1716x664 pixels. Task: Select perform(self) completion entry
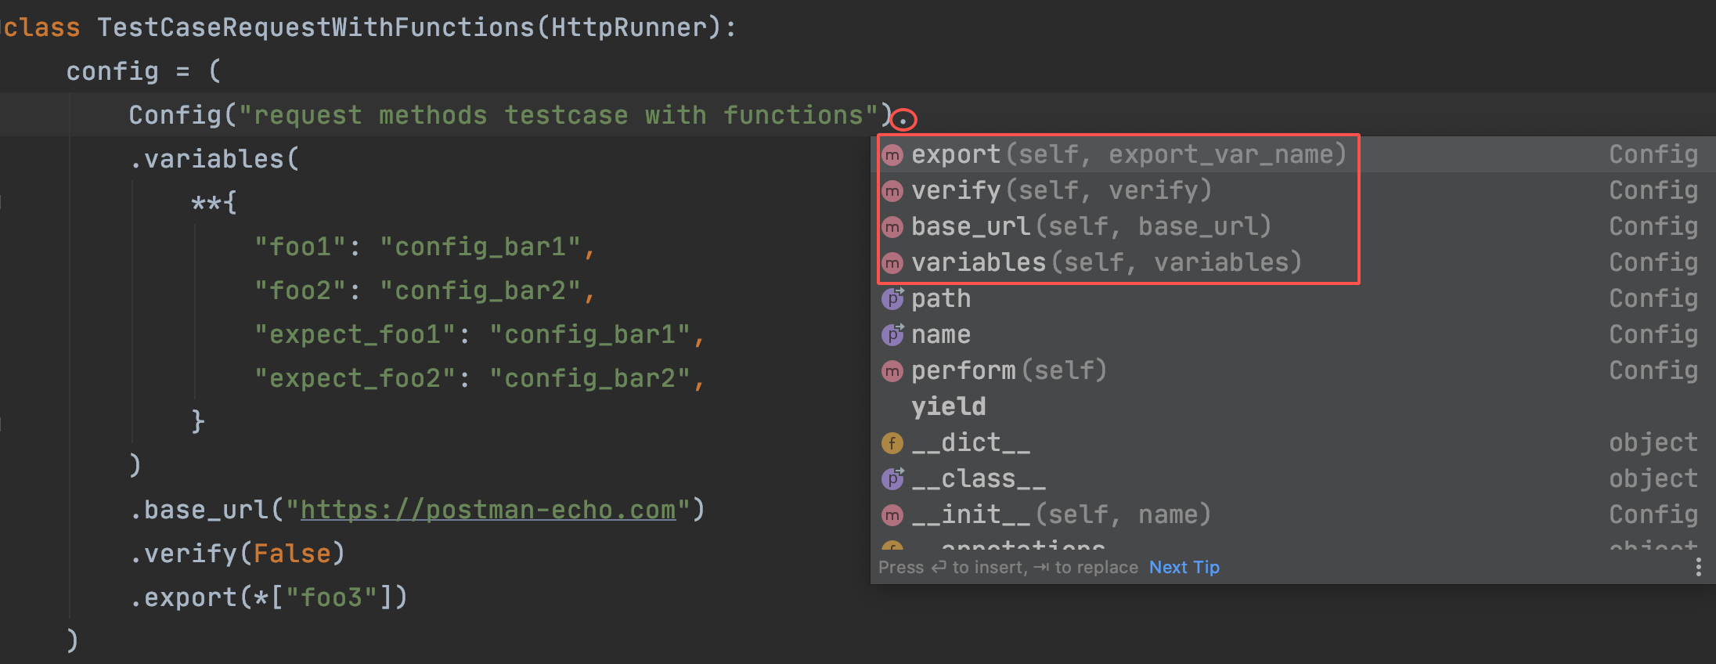click(x=1292, y=371)
